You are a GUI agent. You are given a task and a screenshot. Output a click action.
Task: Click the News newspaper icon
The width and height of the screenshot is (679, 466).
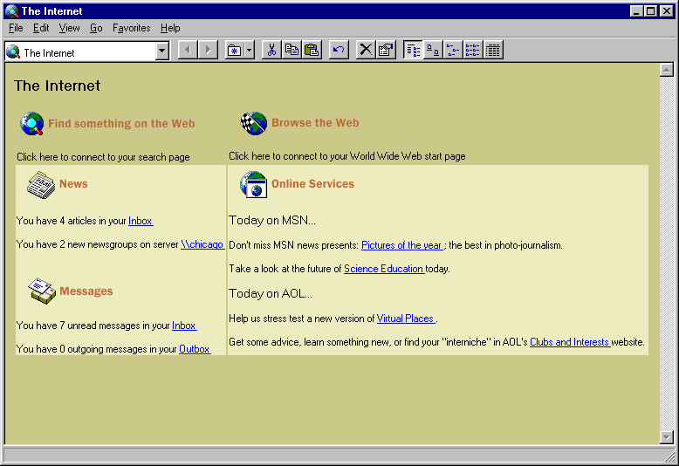coord(41,185)
